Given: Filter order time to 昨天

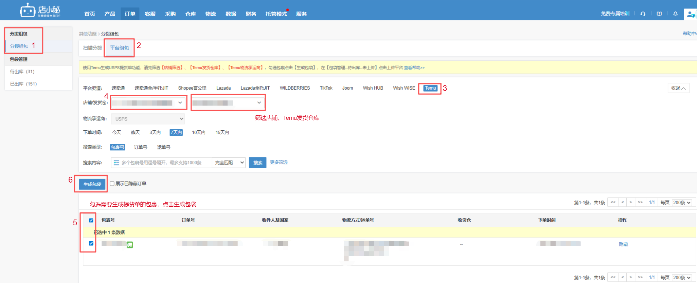Looking at the screenshot, I should coord(135,132).
